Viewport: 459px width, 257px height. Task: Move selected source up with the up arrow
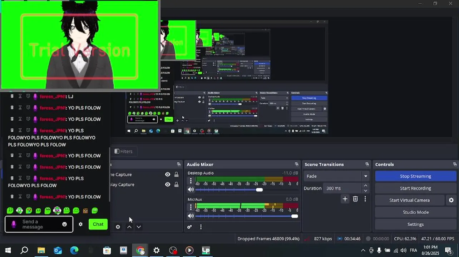(x=129, y=227)
